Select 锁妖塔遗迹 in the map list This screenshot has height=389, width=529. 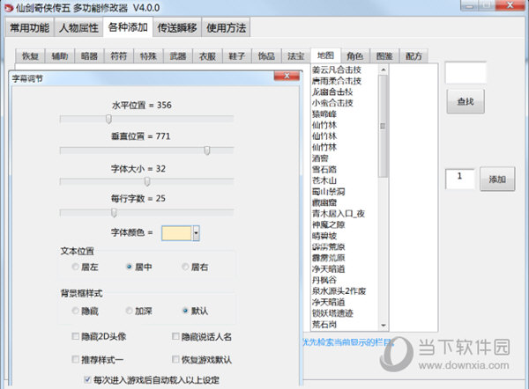coord(332,313)
